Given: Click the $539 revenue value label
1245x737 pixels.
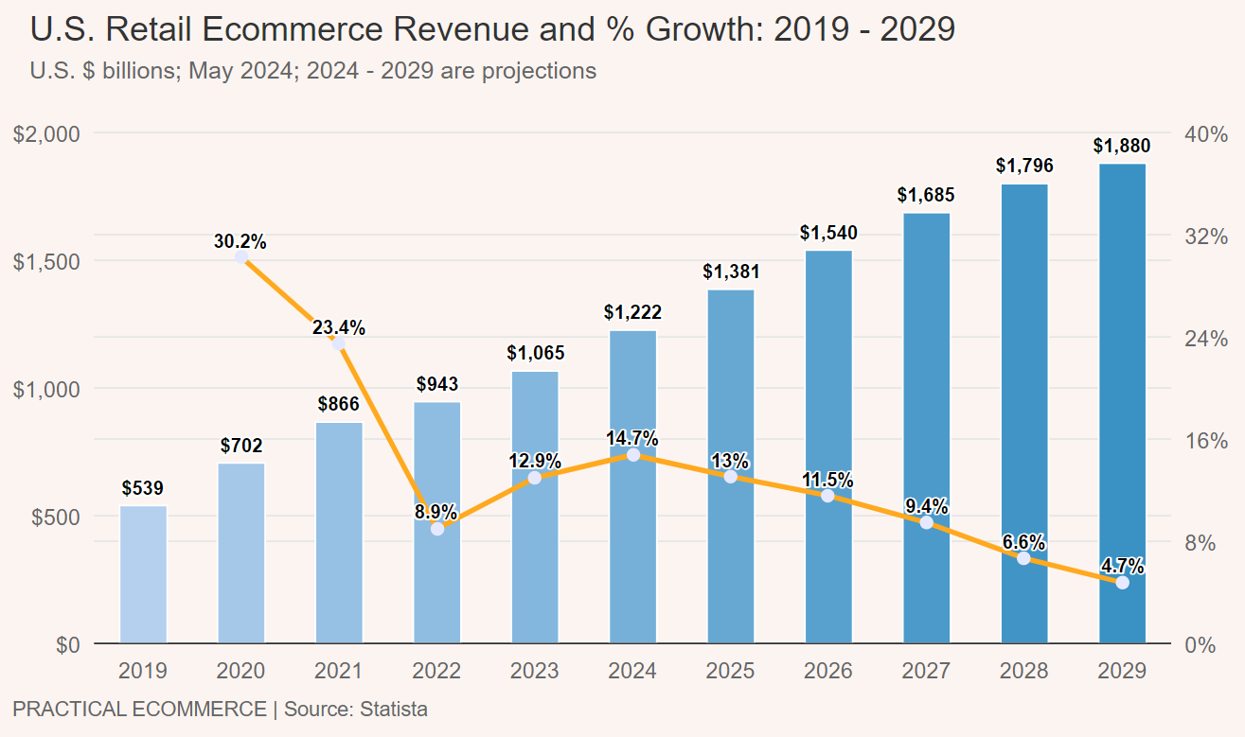Looking at the screenshot, I should tap(143, 489).
